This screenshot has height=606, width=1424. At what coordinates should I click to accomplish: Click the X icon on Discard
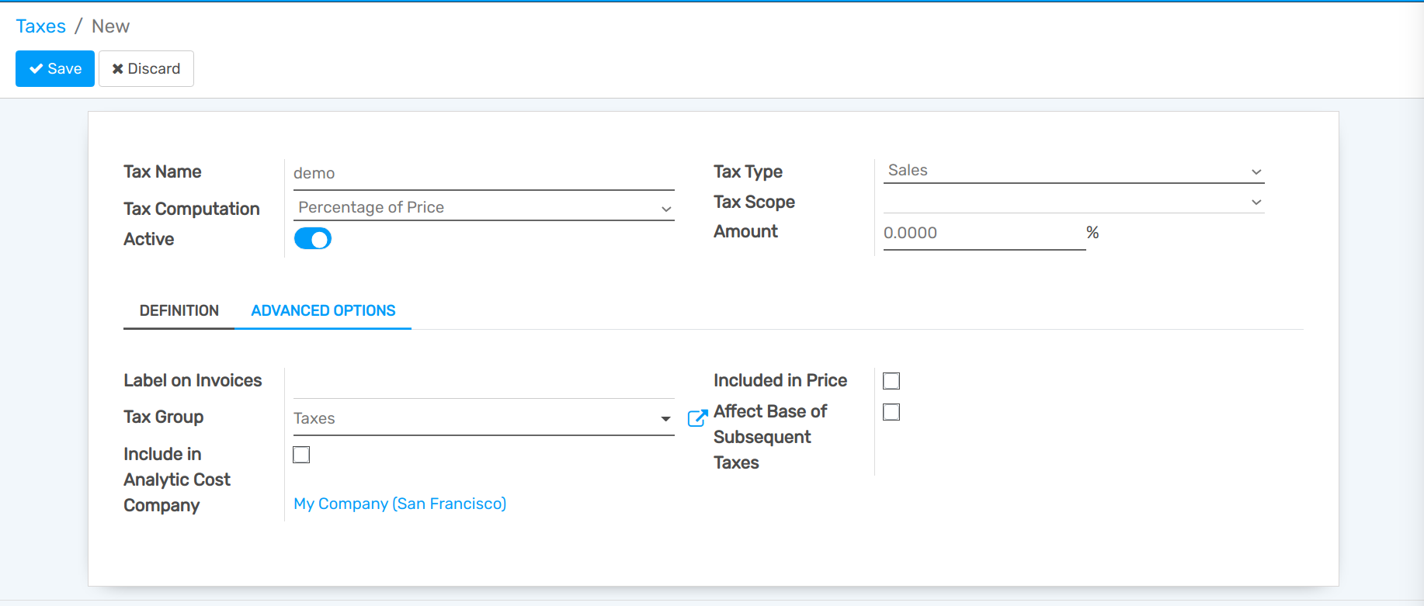(118, 69)
